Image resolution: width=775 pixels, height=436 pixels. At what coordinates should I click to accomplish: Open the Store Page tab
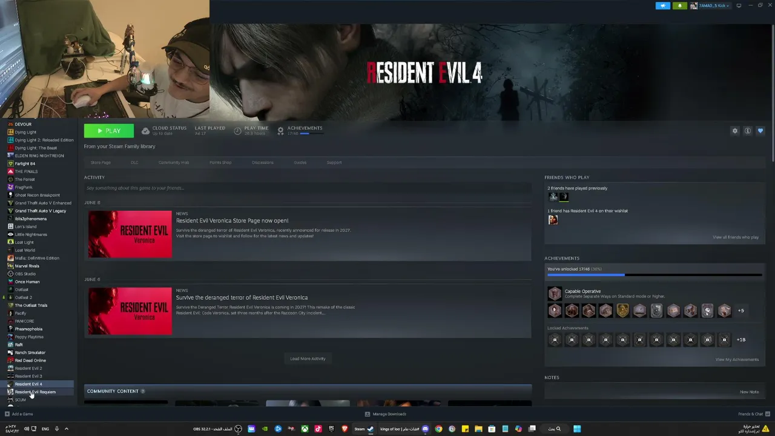101,162
